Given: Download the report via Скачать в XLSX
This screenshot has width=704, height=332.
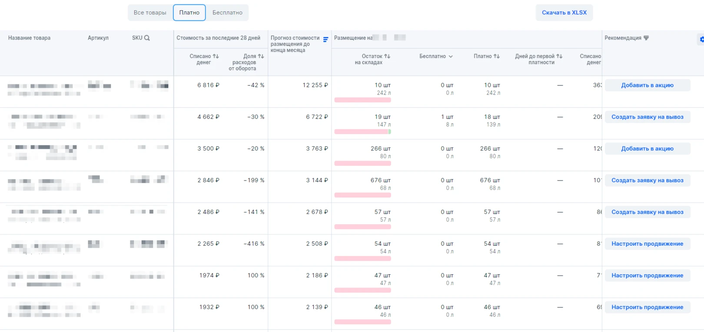Looking at the screenshot, I should point(564,13).
